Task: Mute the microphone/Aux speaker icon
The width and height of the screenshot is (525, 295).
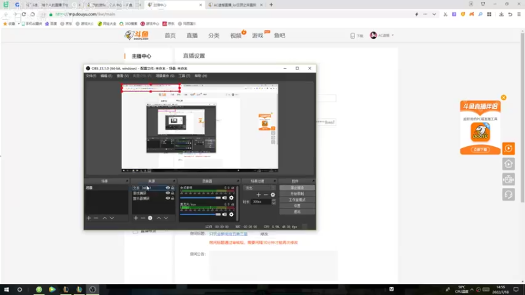Action: [224, 214]
